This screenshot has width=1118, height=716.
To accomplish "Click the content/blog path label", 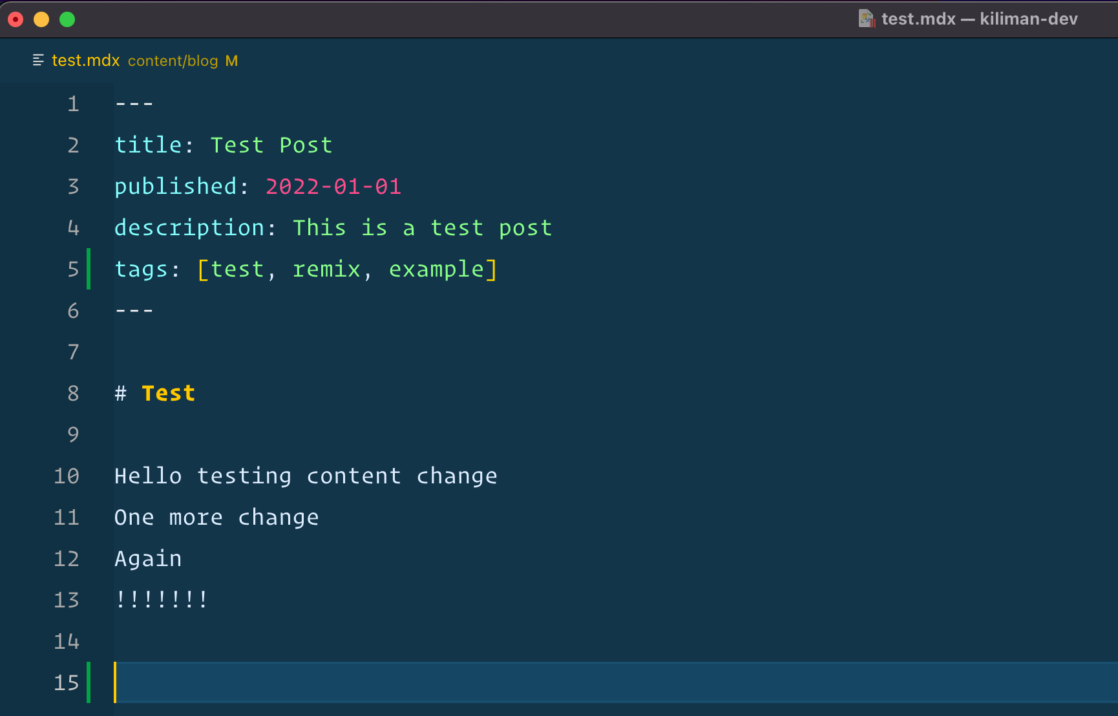I will coord(173,61).
